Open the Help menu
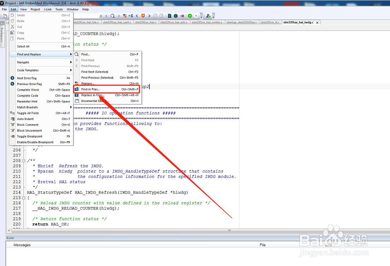 click(86, 10)
